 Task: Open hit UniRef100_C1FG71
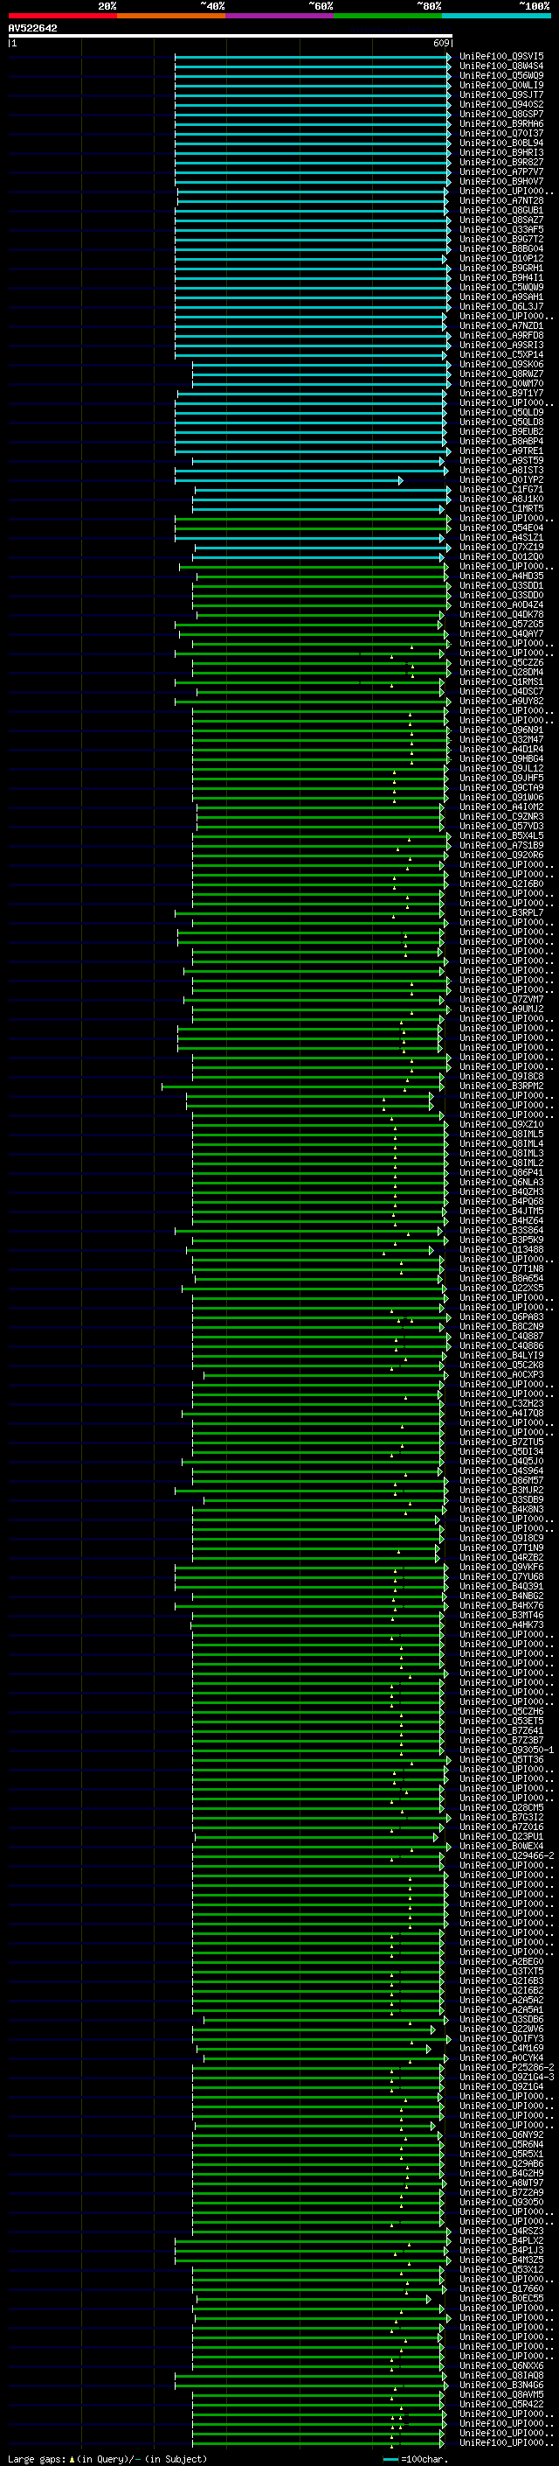[x=501, y=489]
